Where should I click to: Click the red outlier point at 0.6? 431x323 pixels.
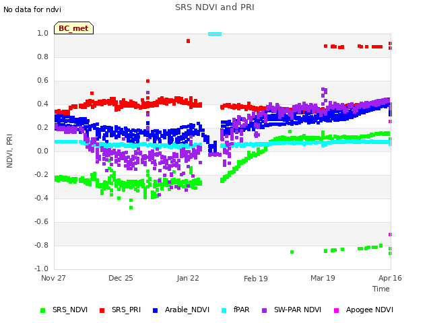pyautogui.click(x=147, y=81)
